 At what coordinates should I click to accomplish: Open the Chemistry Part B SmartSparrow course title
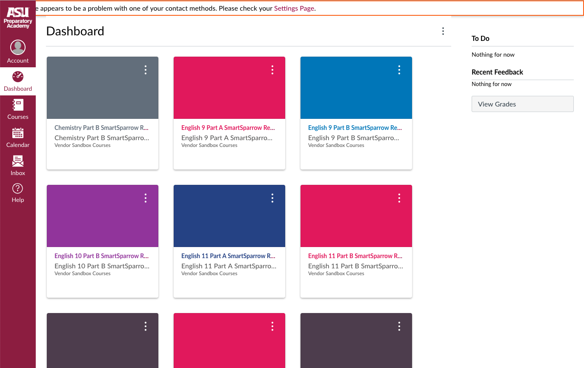(x=102, y=128)
